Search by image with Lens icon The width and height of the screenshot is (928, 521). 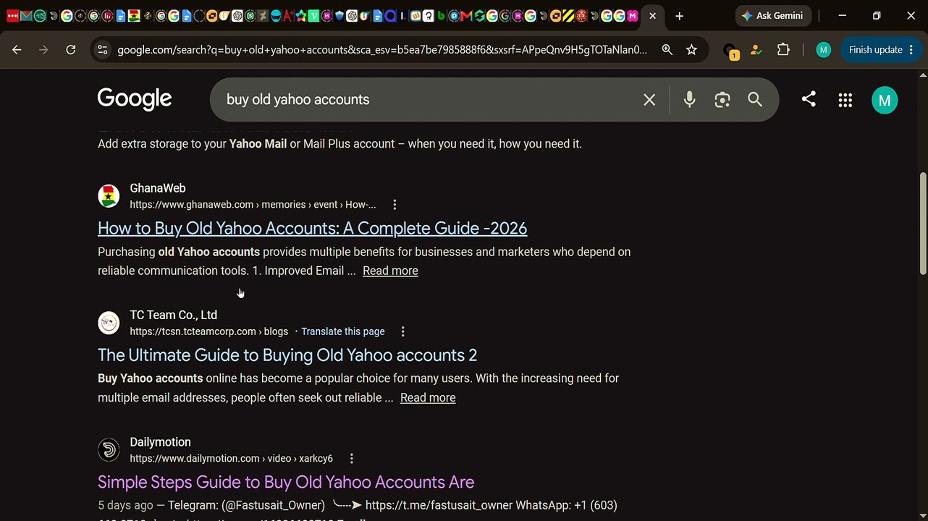pyautogui.click(x=722, y=100)
